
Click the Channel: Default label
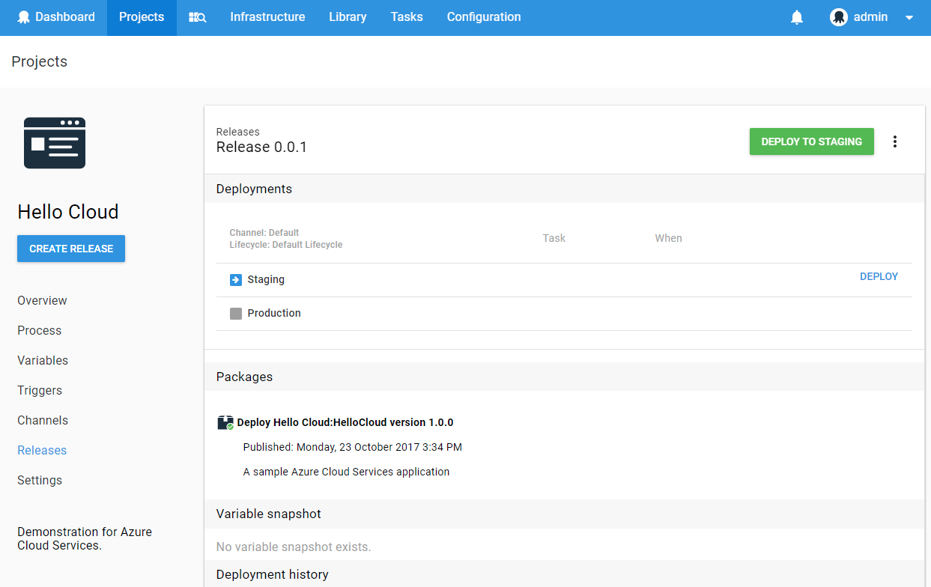click(x=264, y=233)
